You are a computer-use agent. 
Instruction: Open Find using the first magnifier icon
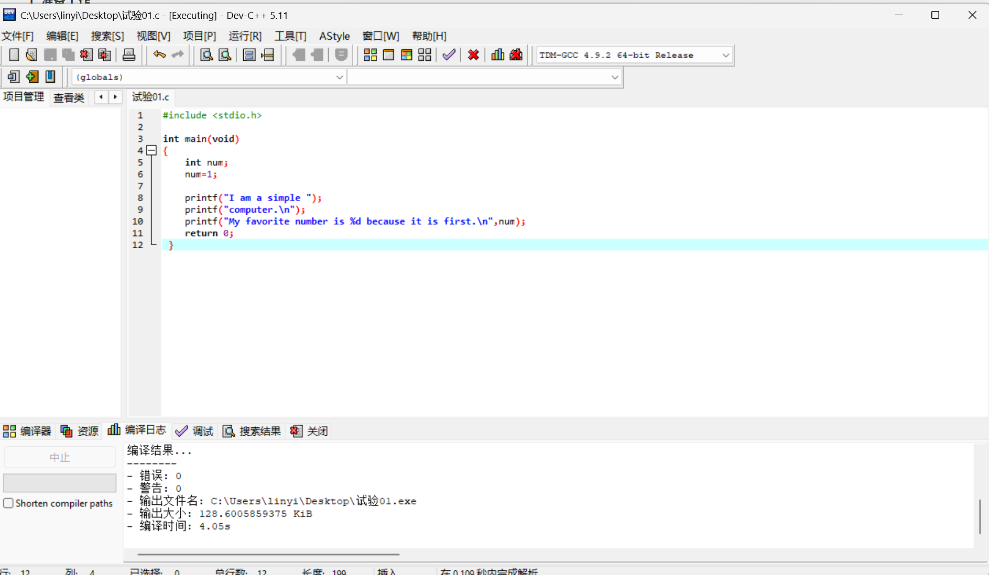tap(207, 55)
